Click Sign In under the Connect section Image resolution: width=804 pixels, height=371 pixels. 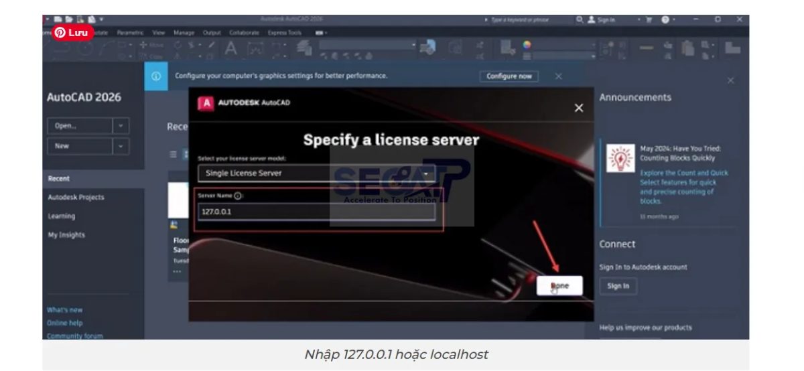pyautogui.click(x=618, y=286)
